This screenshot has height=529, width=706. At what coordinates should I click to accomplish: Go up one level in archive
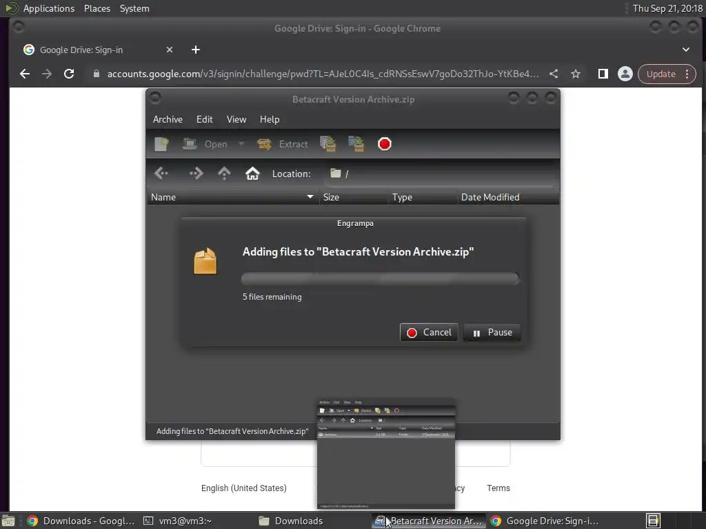tap(224, 173)
